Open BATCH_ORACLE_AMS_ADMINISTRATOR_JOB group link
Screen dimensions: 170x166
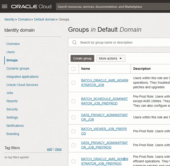pyautogui.click(x=104, y=83)
